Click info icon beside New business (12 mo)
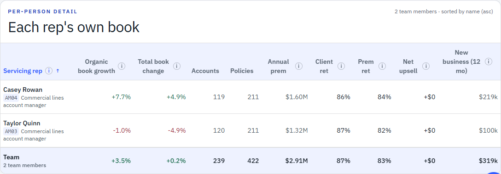 tap(488, 62)
